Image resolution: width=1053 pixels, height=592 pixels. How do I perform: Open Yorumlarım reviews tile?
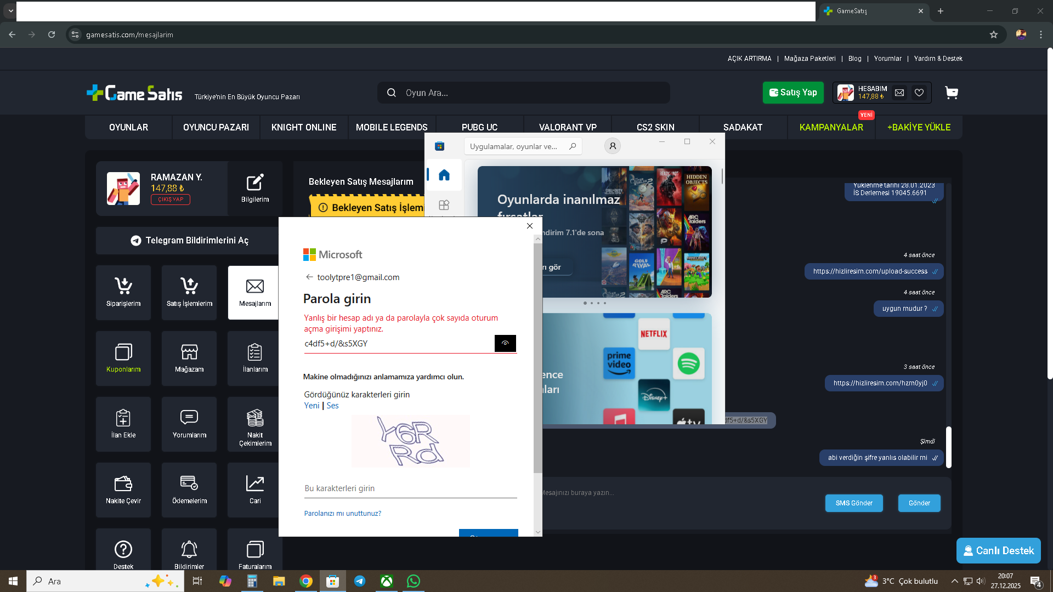(189, 424)
